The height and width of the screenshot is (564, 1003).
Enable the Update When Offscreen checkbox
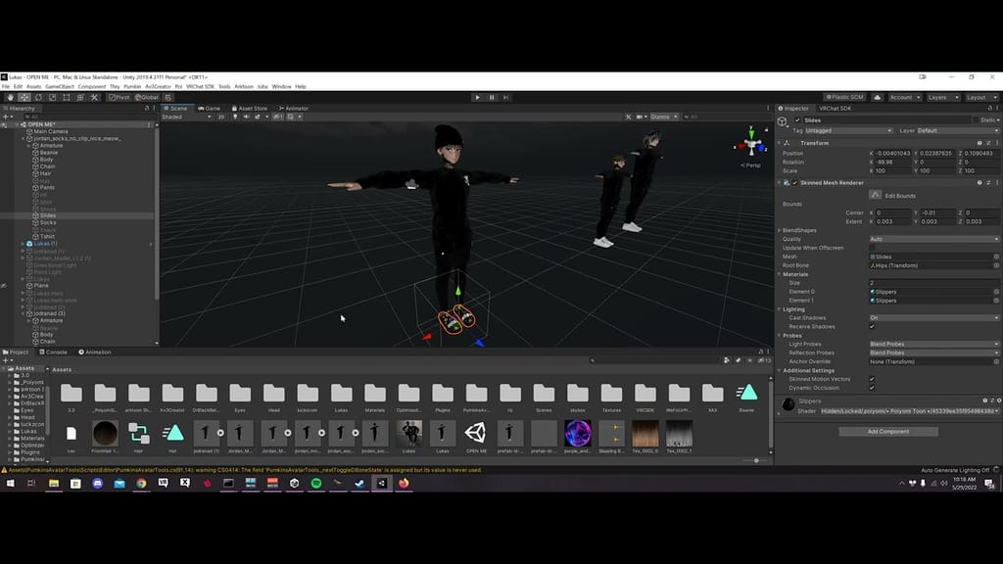(870, 248)
